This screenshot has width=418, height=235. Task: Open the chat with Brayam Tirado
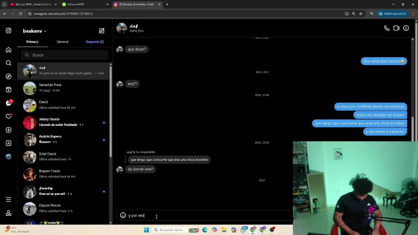63,174
